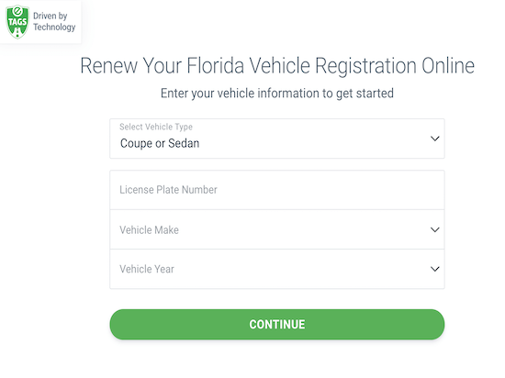Screen dimensions: 505x378
Task: Click the "Vehicle Year" placeholder label
Action: coord(147,269)
